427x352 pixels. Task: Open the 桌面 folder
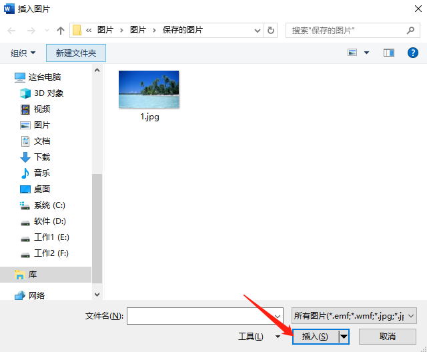point(42,189)
